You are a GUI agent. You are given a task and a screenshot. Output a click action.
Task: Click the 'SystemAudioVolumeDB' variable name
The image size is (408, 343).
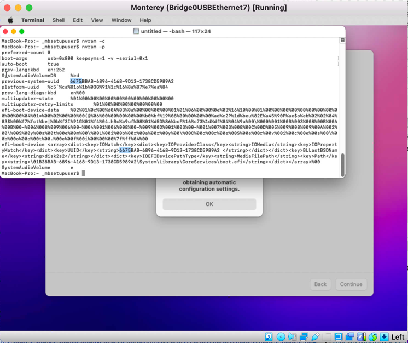pyautogui.click(x=28, y=76)
